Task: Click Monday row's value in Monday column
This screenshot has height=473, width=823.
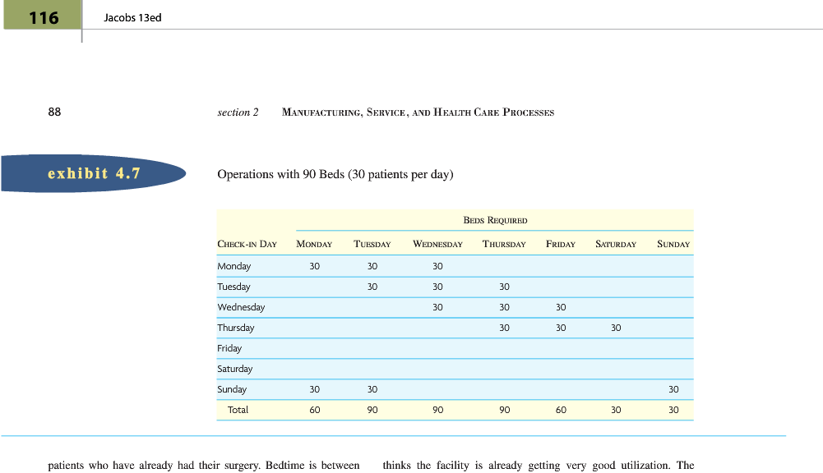Action: point(314,266)
